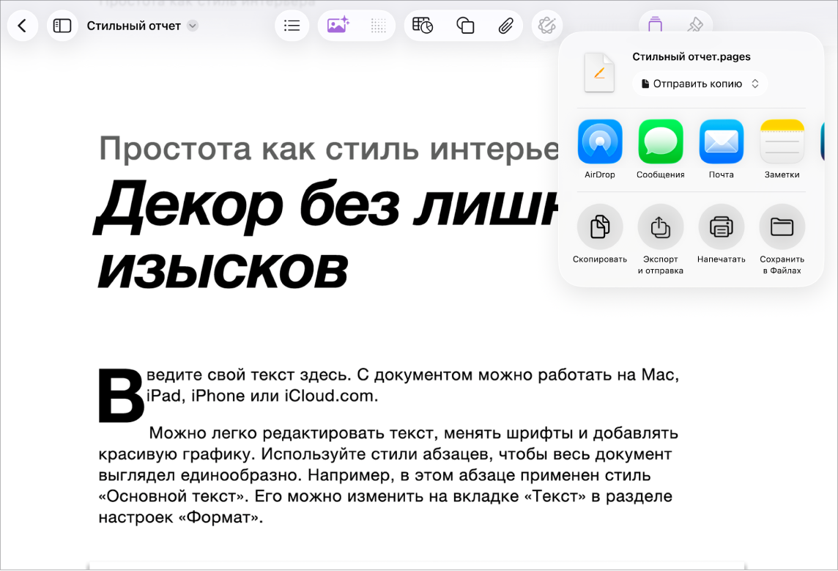Click the paragraph starting Можно легко редактировать
The width and height of the screenshot is (838, 571).
point(388,475)
